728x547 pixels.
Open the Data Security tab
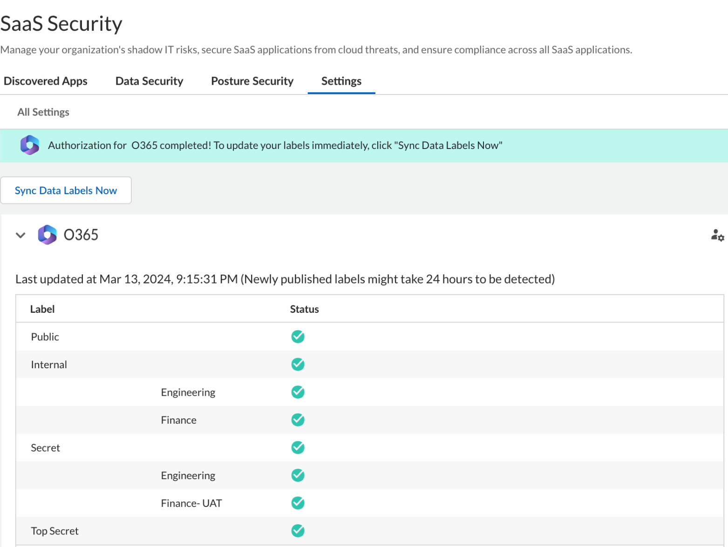149,81
